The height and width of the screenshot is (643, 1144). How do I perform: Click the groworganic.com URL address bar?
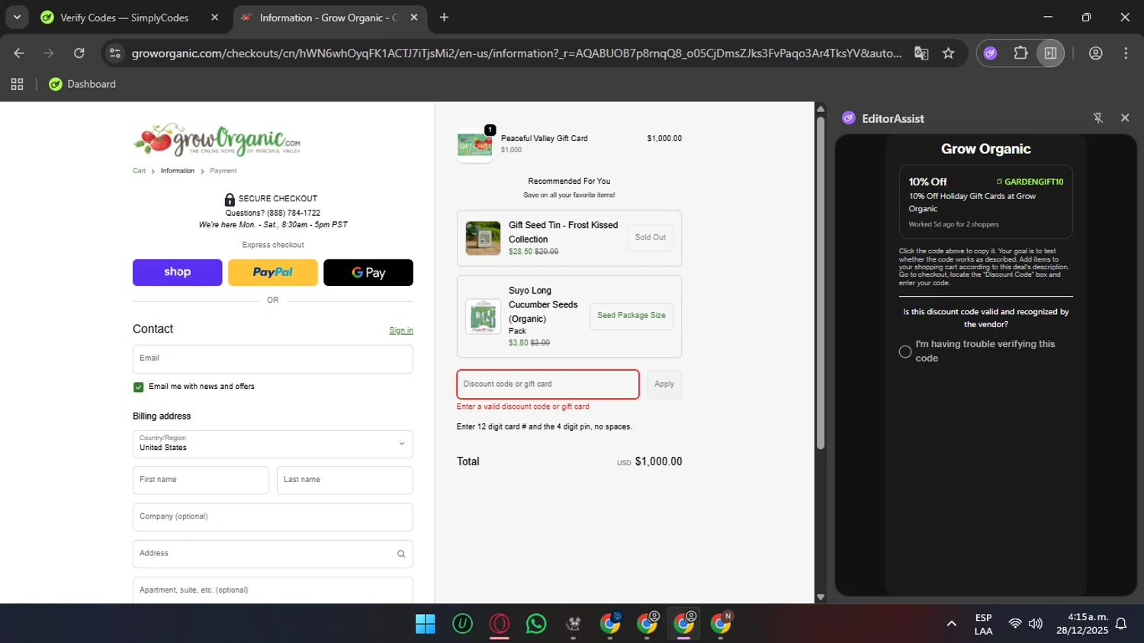516,53
